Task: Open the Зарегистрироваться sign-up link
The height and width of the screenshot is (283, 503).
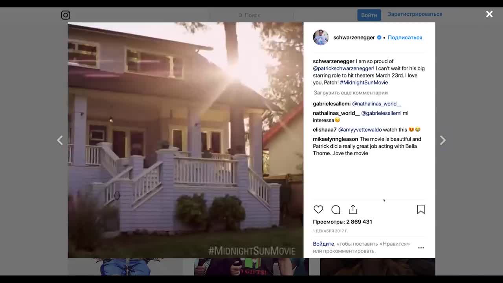Action: (415, 14)
